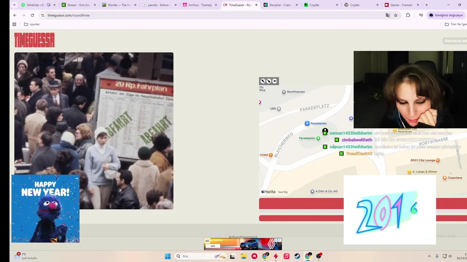Click the 'Yasal Bilgi' map link
The width and height of the screenshot is (467, 262).
[282, 192]
